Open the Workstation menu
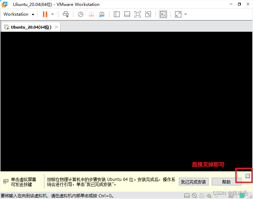This screenshot has width=253, height=199. click(x=19, y=14)
